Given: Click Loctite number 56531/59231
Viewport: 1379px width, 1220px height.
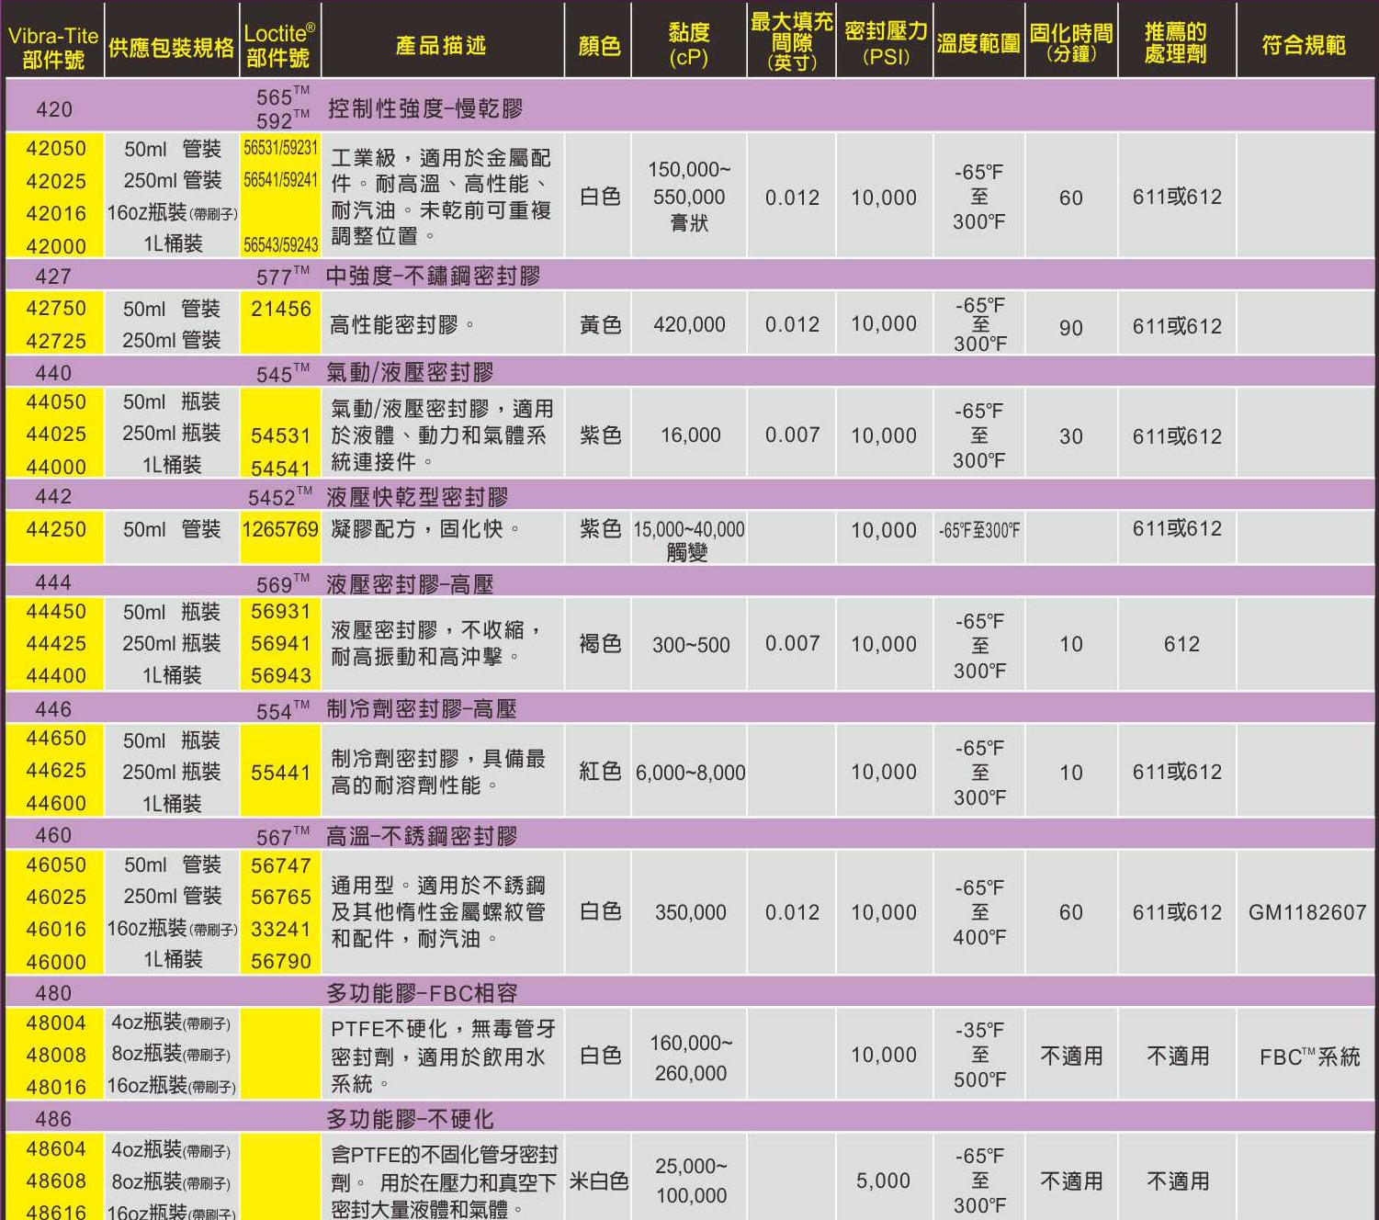Looking at the screenshot, I should click(280, 148).
